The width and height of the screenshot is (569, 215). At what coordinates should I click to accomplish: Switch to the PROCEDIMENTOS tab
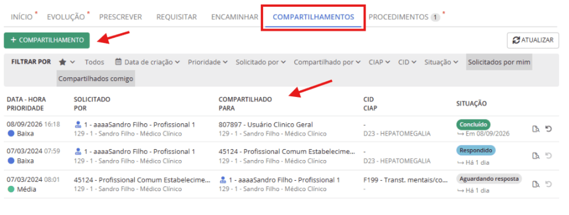click(399, 17)
